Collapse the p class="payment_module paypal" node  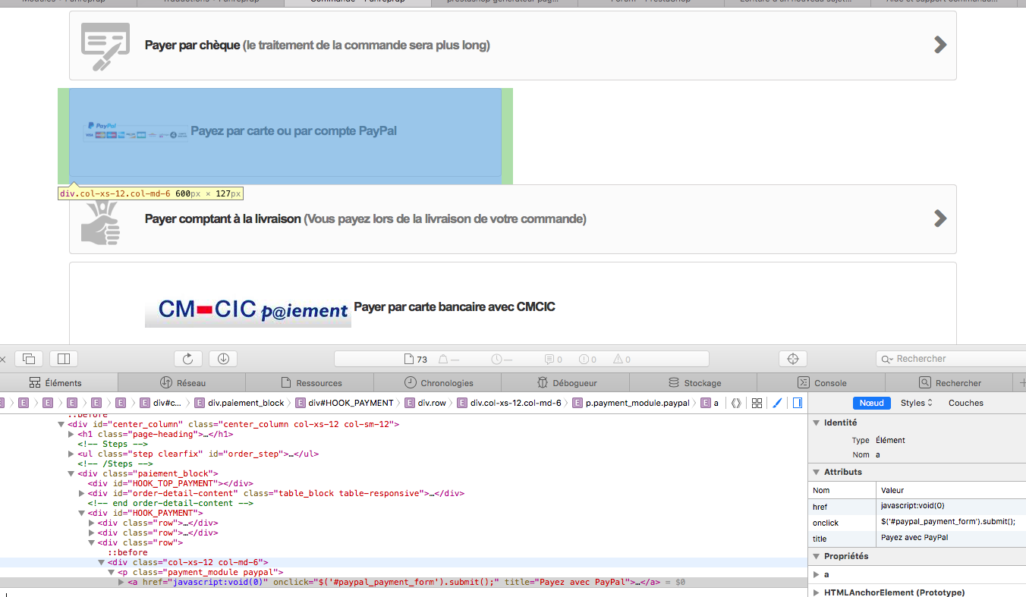(111, 572)
